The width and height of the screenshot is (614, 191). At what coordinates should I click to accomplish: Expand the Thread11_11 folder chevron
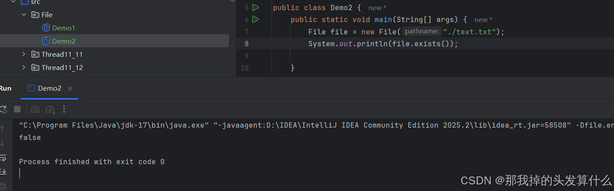coord(24,55)
